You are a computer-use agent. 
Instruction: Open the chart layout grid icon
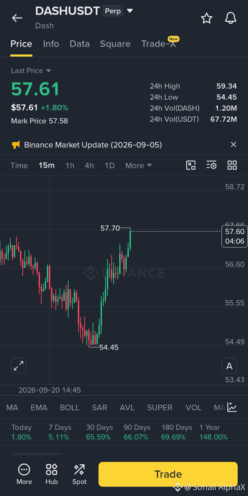tap(232, 165)
